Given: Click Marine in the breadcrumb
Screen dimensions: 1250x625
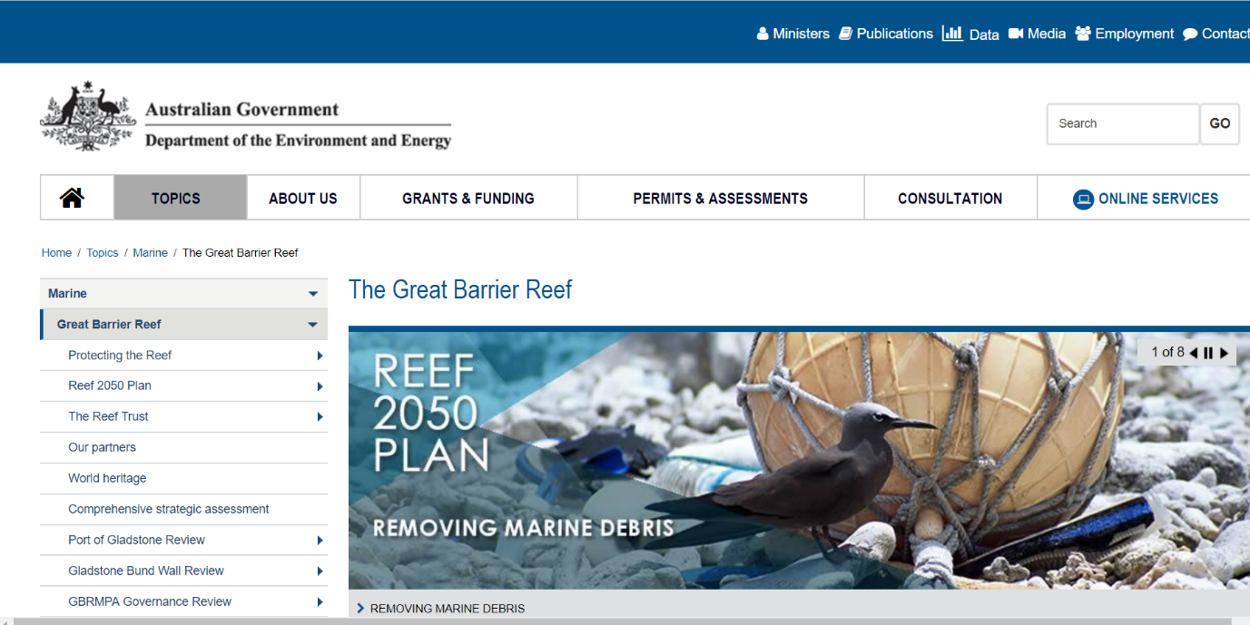Looking at the screenshot, I should click(x=150, y=253).
